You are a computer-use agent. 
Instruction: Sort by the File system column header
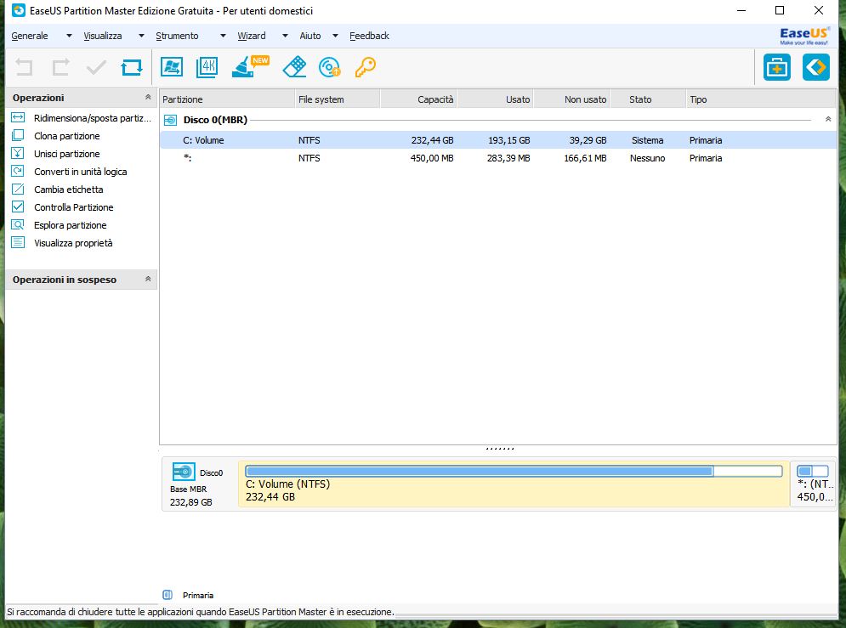(x=338, y=99)
